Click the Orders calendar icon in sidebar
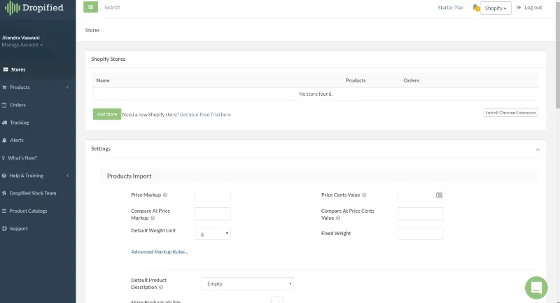560x303 pixels. coord(4,105)
